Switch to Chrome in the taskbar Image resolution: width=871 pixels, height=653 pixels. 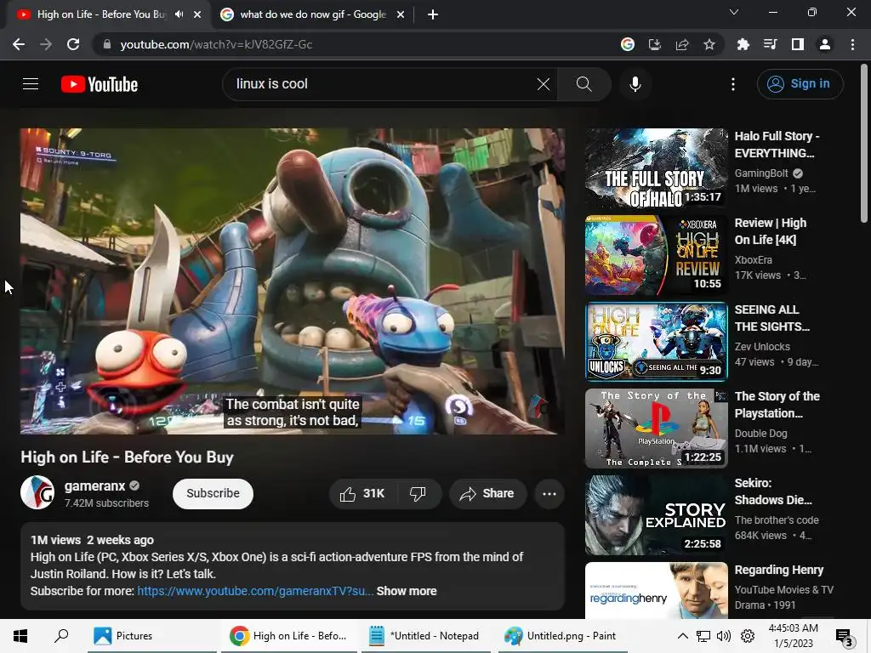[289, 636]
